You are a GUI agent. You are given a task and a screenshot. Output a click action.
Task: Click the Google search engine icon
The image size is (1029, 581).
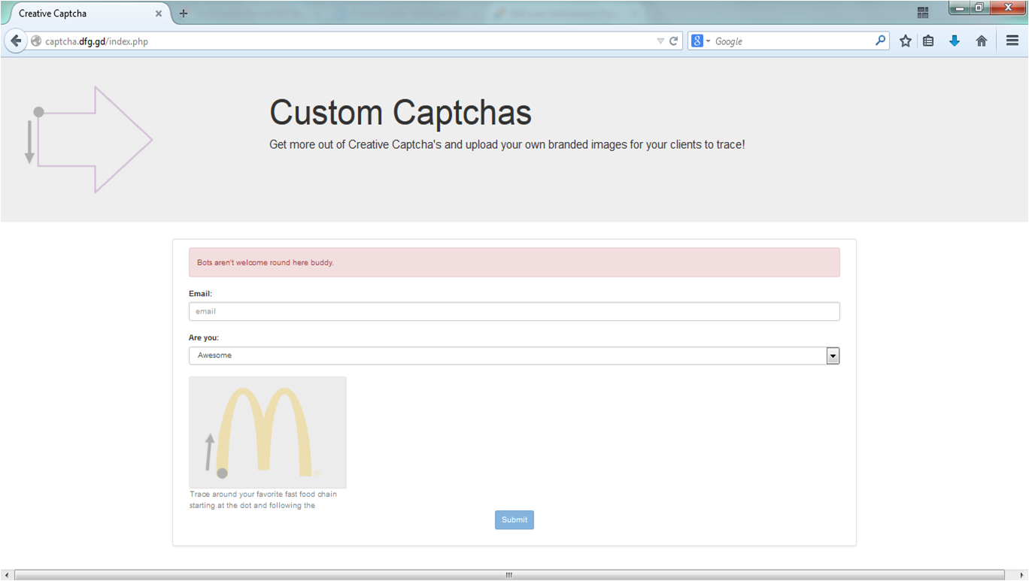(697, 41)
